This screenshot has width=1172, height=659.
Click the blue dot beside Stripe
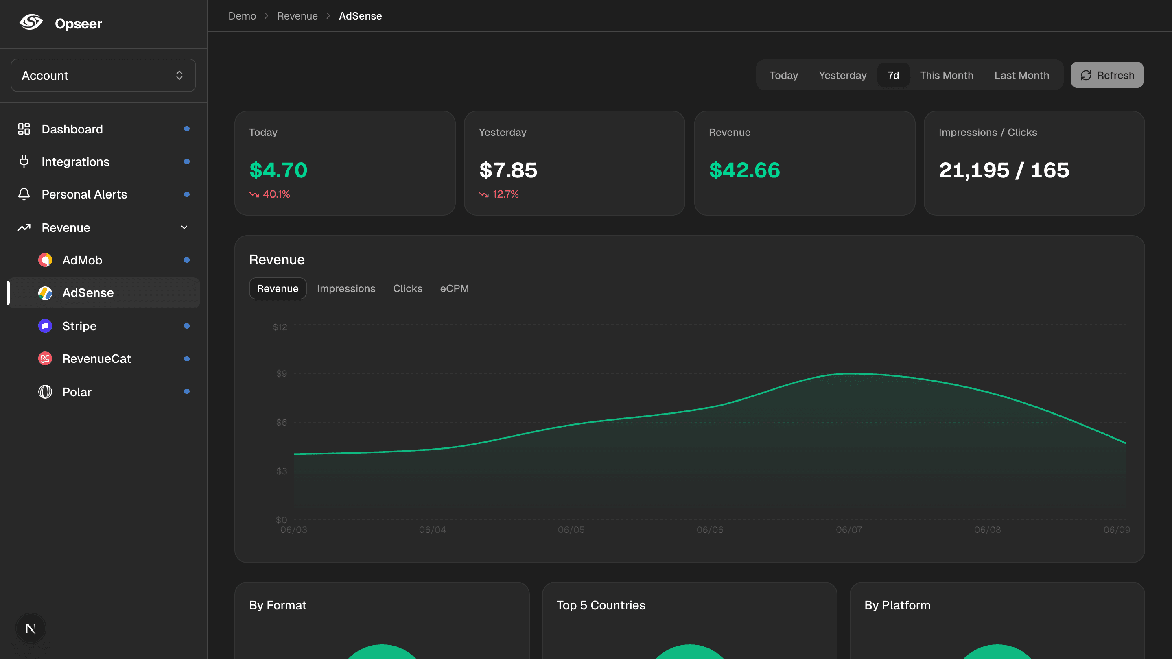[186, 325]
